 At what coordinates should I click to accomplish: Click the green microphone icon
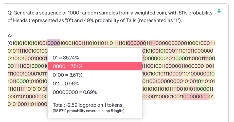[x=219, y=11]
